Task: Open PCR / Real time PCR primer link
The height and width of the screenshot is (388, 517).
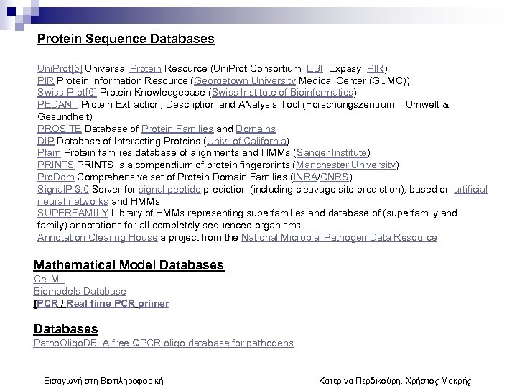Action: point(102,303)
